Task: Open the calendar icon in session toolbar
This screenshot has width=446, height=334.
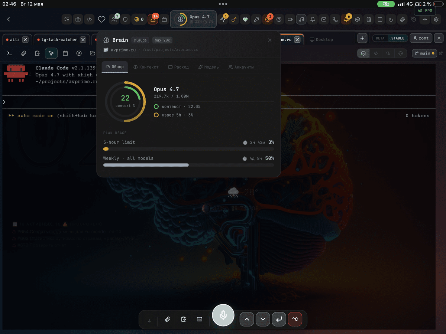Action: tap(65, 53)
